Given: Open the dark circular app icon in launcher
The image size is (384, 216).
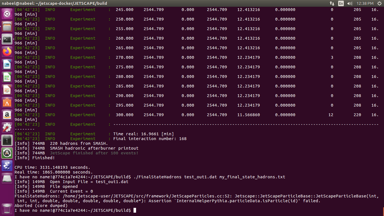Looking at the screenshot, I should (7, 152).
